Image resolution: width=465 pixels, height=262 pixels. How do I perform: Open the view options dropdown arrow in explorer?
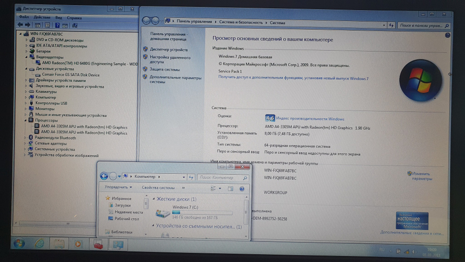[220, 188]
